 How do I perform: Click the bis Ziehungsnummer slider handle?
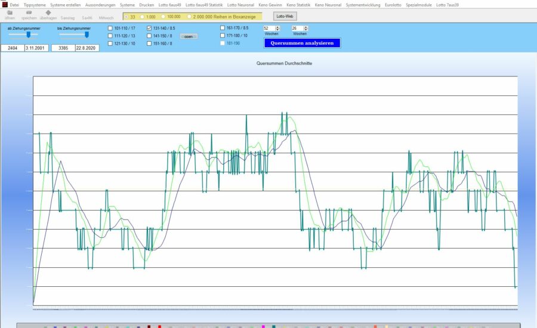87,35
